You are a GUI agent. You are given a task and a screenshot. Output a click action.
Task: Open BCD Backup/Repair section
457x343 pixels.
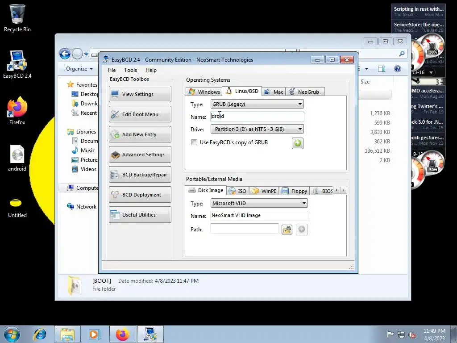(140, 175)
